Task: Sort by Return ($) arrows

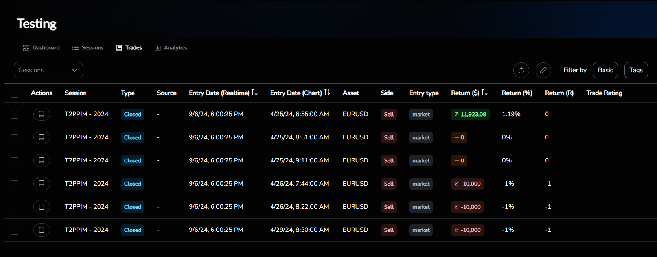Action: [x=484, y=92]
